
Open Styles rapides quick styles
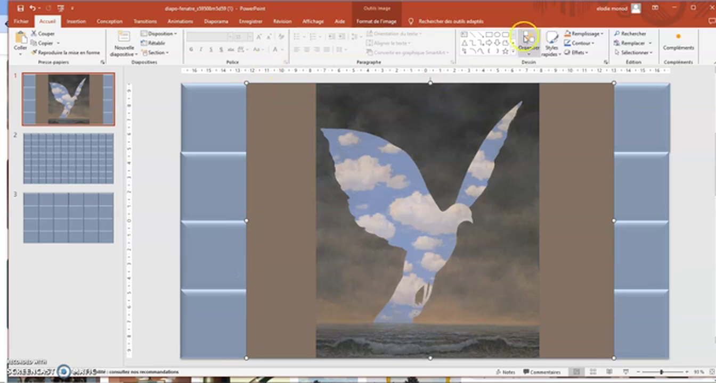[551, 43]
